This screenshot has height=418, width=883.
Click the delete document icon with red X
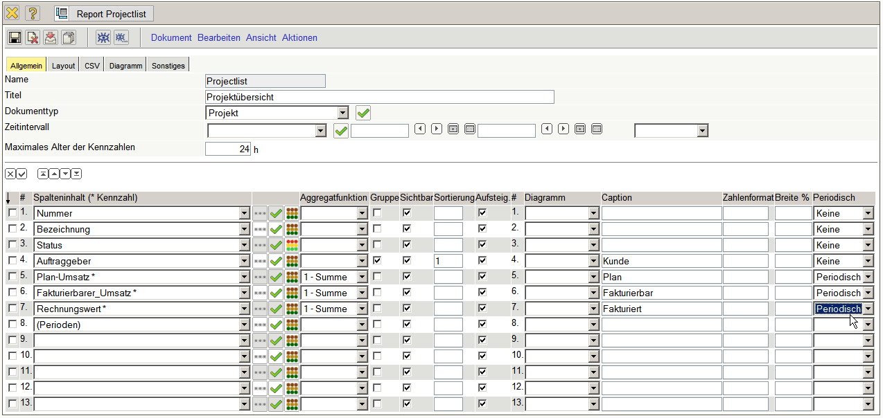coord(33,37)
